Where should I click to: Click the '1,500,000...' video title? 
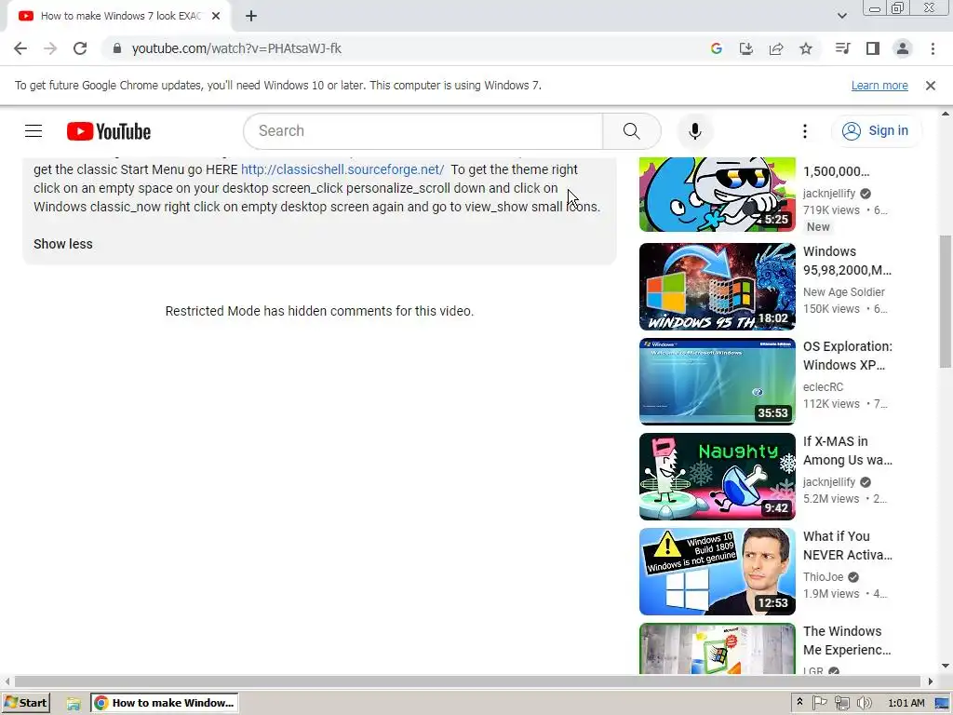(x=837, y=171)
